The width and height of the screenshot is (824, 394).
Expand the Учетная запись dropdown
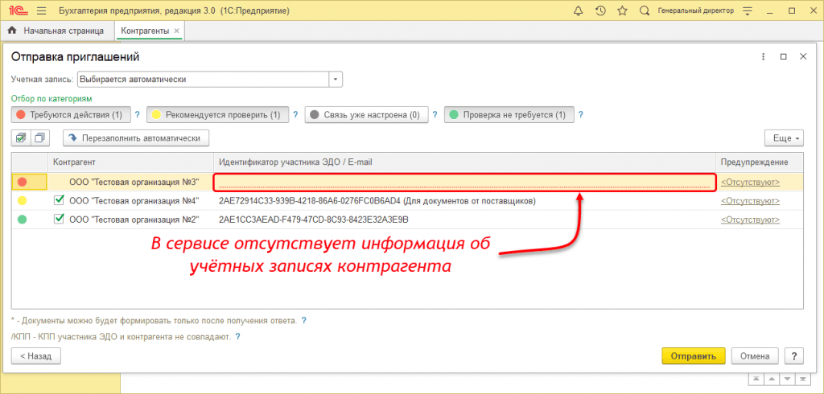point(336,79)
